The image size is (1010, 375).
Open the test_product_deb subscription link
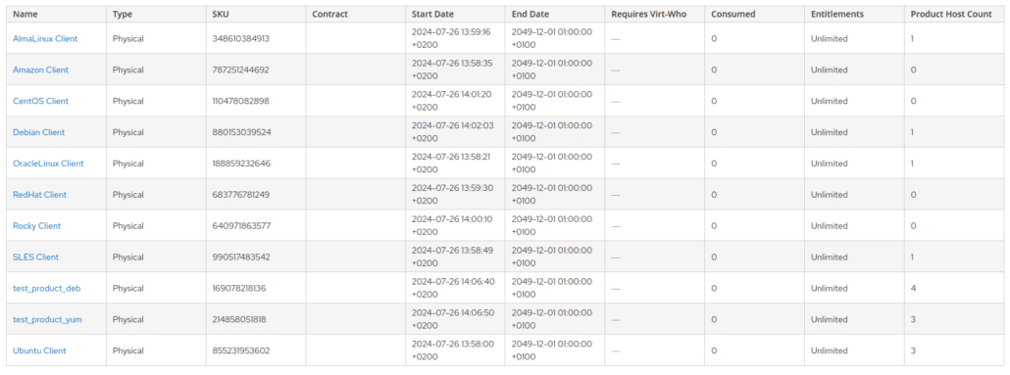(x=46, y=288)
